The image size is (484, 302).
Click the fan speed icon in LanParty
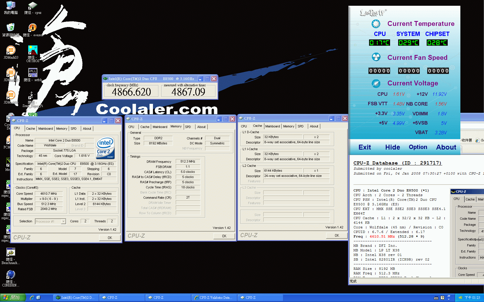[x=376, y=57]
